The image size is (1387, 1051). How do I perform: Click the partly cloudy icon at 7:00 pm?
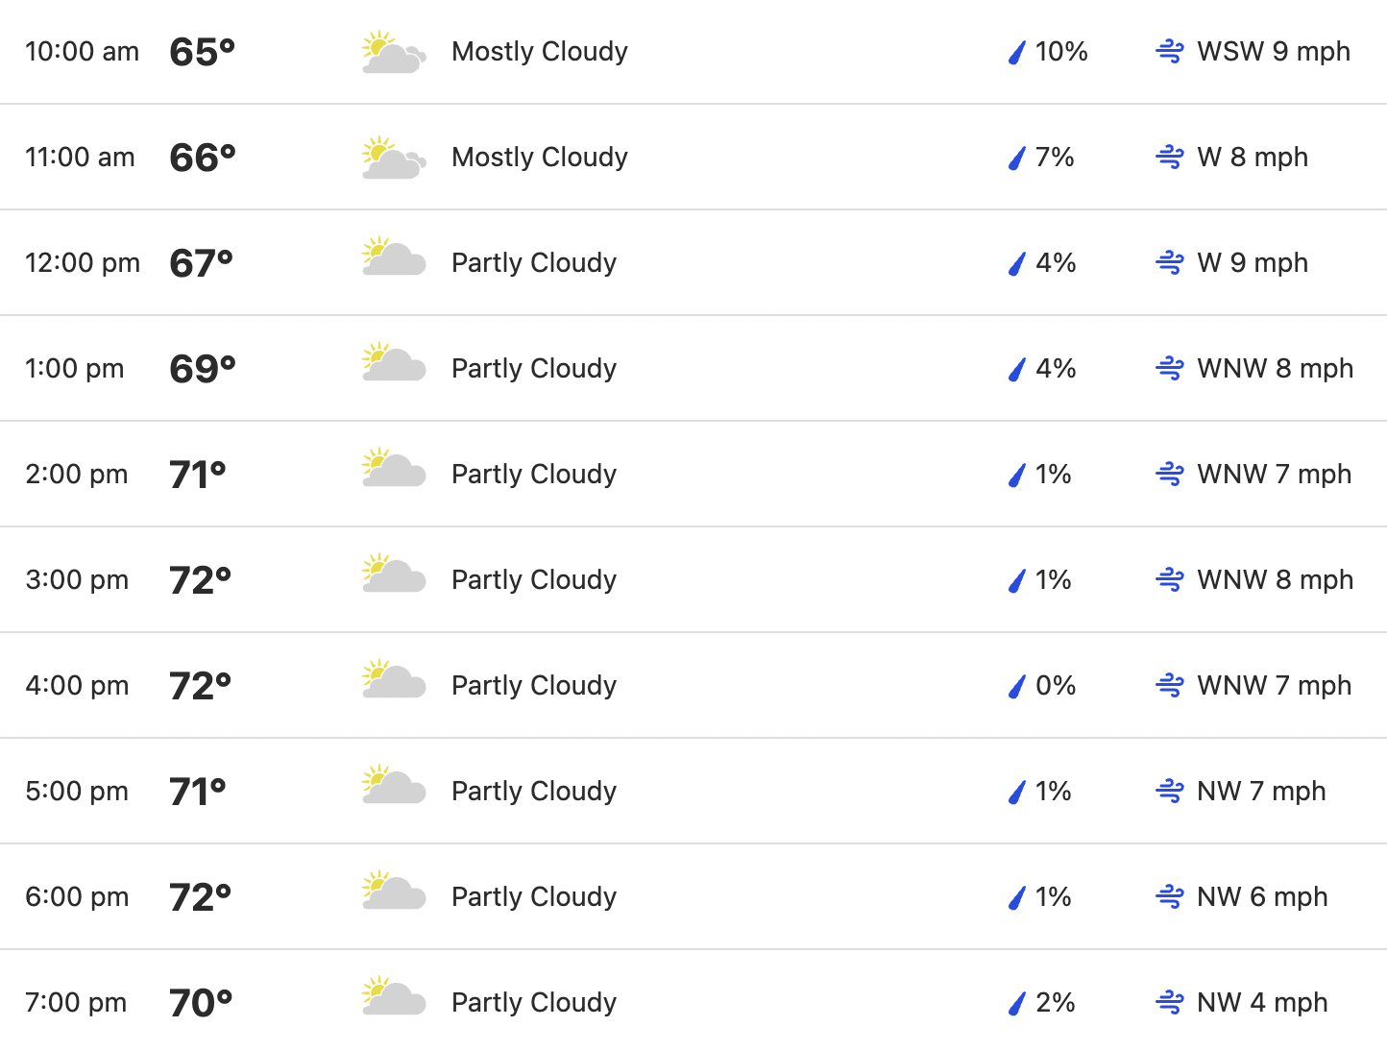click(394, 996)
